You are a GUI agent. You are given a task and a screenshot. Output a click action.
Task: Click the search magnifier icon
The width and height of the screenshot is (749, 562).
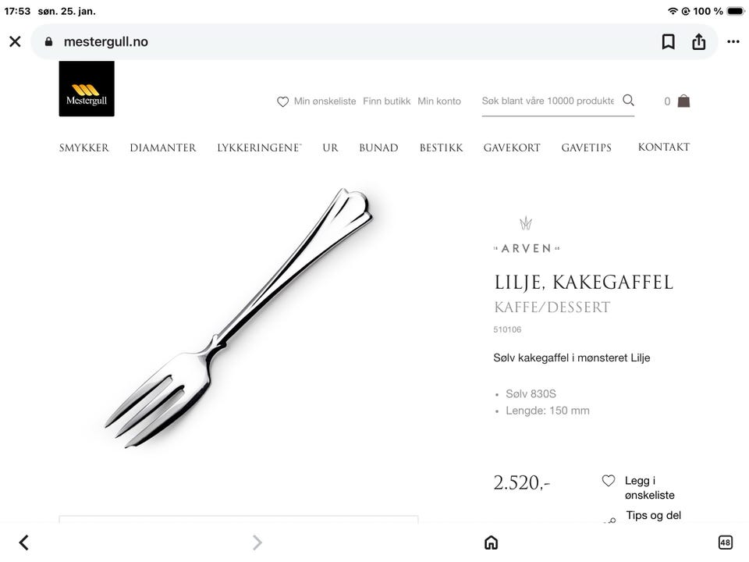point(628,101)
